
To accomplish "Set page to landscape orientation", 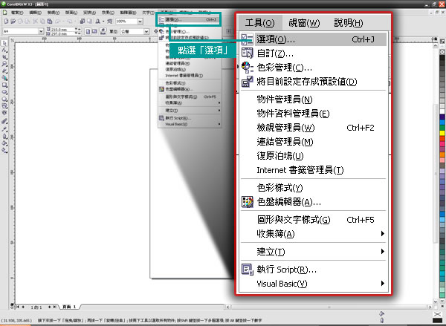I will coord(94,31).
